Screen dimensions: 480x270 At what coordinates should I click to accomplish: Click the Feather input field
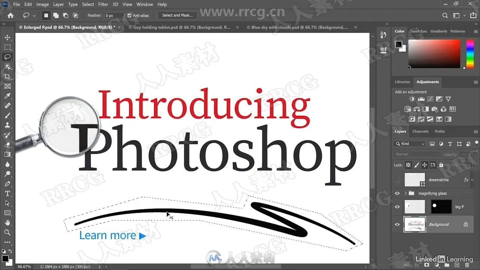pyautogui.click(x=114, y=15)
